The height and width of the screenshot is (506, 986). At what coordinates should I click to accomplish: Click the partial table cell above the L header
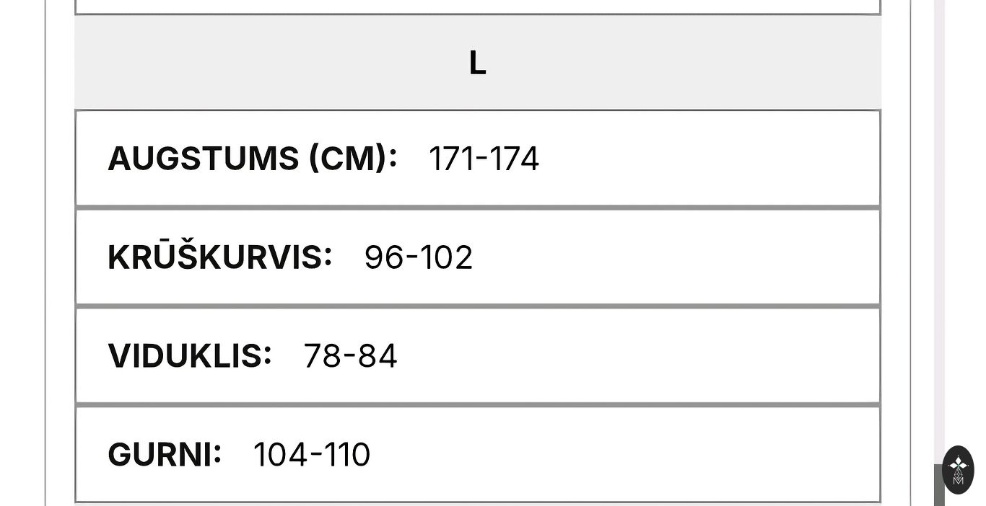pos(477,6)
